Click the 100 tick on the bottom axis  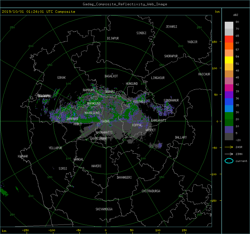click(158, 230)
